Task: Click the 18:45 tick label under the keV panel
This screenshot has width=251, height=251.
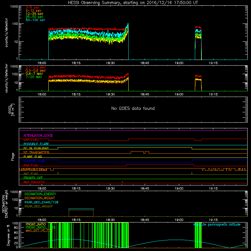Action: [145, 63]
